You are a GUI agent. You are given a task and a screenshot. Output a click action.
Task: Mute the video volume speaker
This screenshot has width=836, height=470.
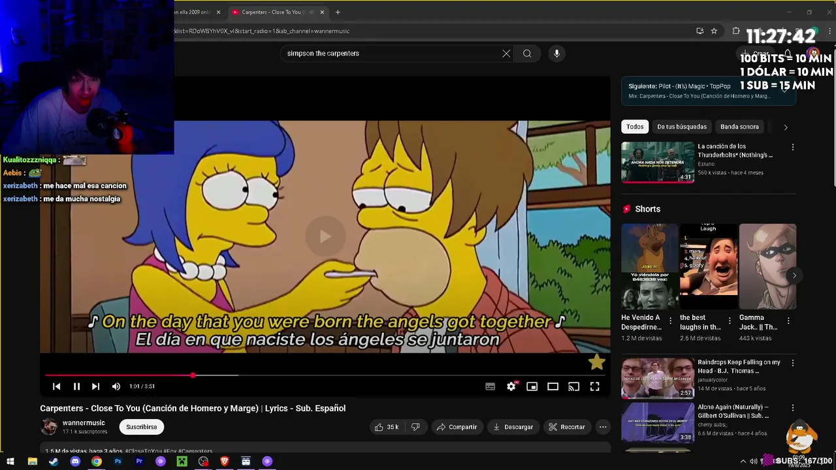(x=116, y=386)
